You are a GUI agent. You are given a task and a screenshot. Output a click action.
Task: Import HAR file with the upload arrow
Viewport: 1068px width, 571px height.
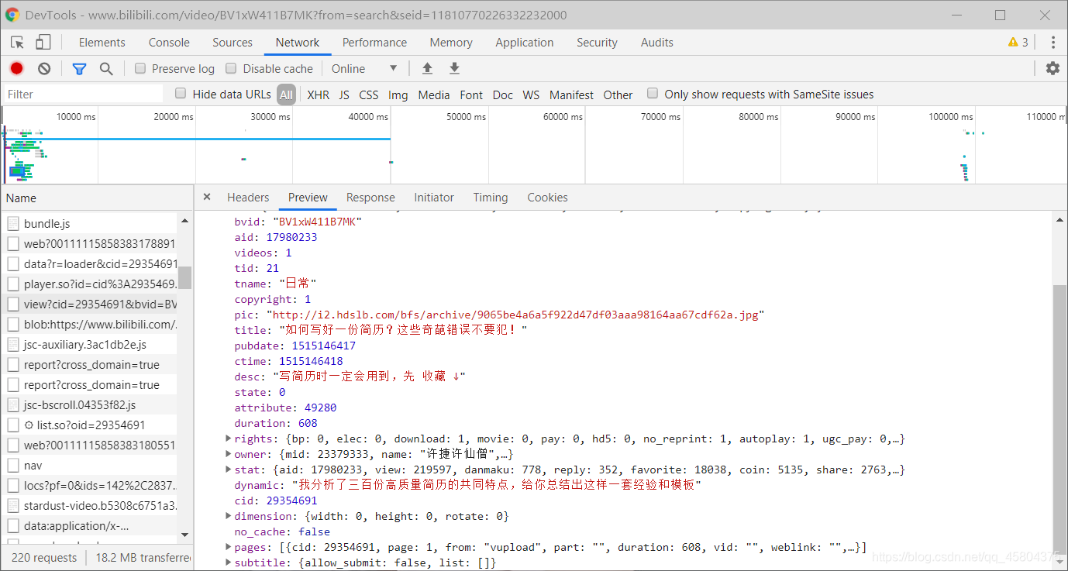(427, 68)
